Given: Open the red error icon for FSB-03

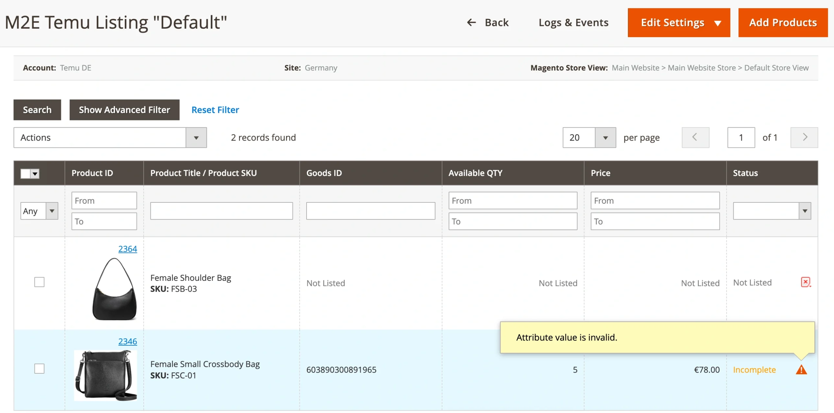Looking at the screenshot, I should pyautogui.click(x=806, y=282).
